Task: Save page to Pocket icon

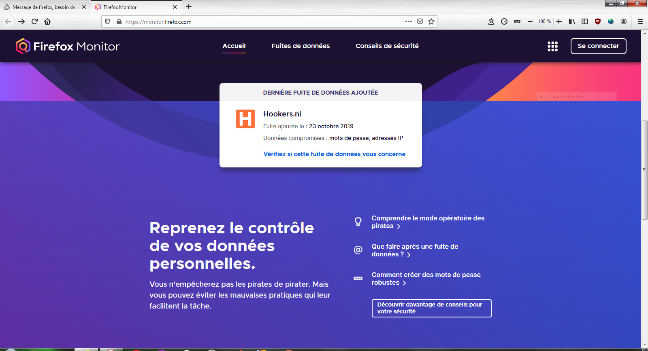Action: 420,21
